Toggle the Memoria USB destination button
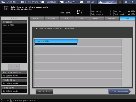This screenshot has height=102, width=136. [56, 43]
